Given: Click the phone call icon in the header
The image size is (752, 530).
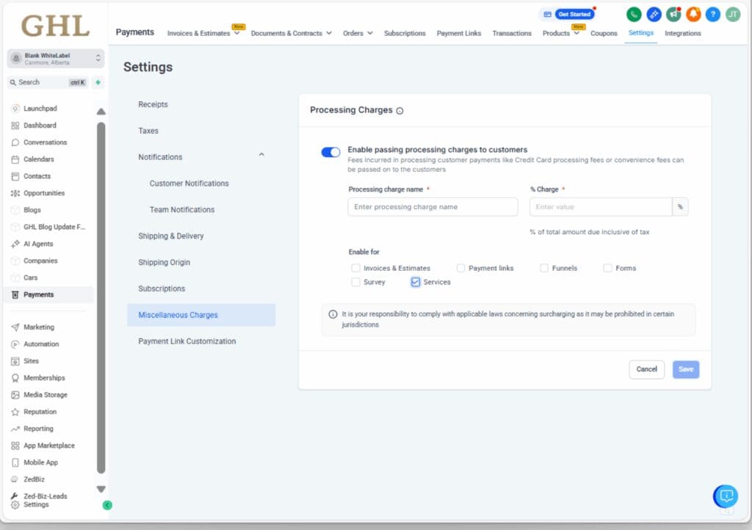Looking at the screenshot, I should 634,14.
